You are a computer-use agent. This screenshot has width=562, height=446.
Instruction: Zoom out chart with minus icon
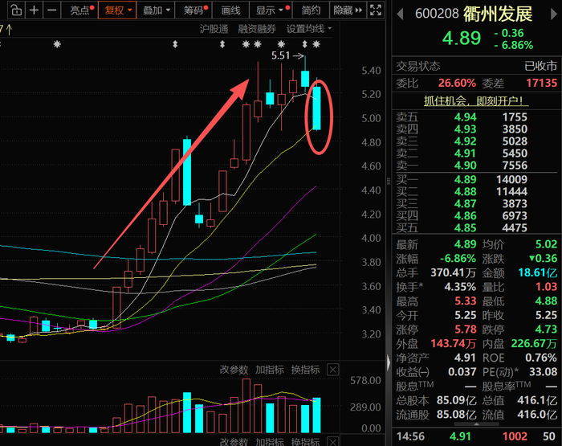click(x=52, y=10)
